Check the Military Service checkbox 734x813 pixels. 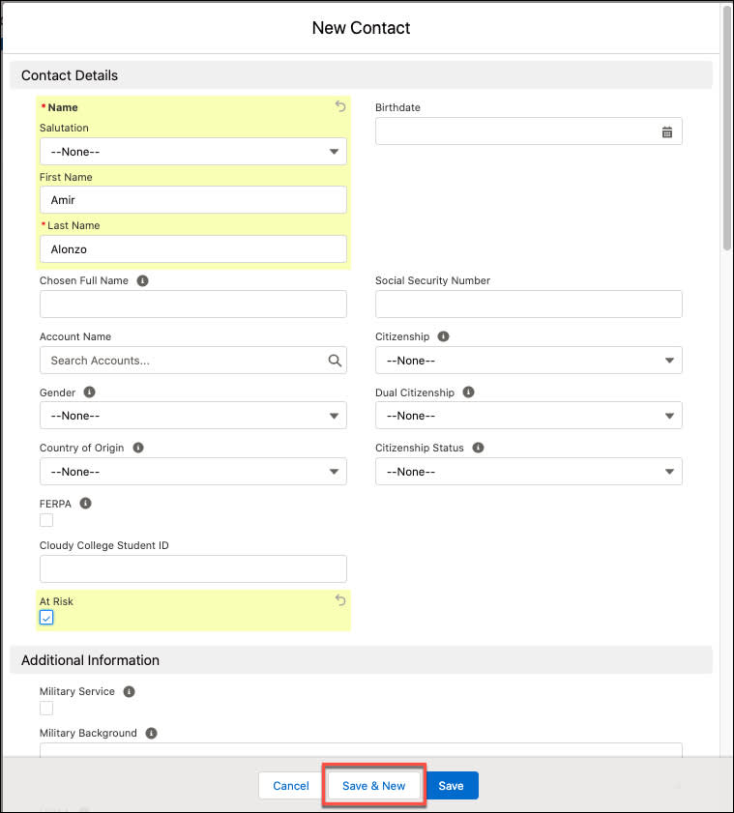click(x=46, y=708)
